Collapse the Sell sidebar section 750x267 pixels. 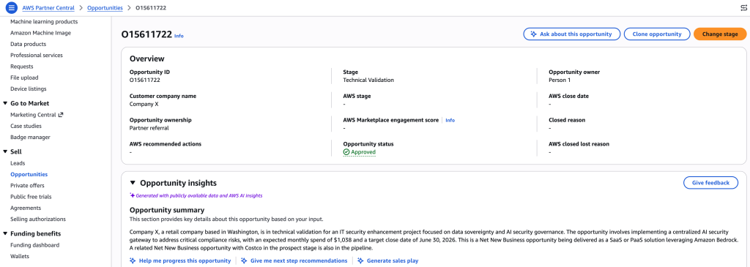pos(5,151)
